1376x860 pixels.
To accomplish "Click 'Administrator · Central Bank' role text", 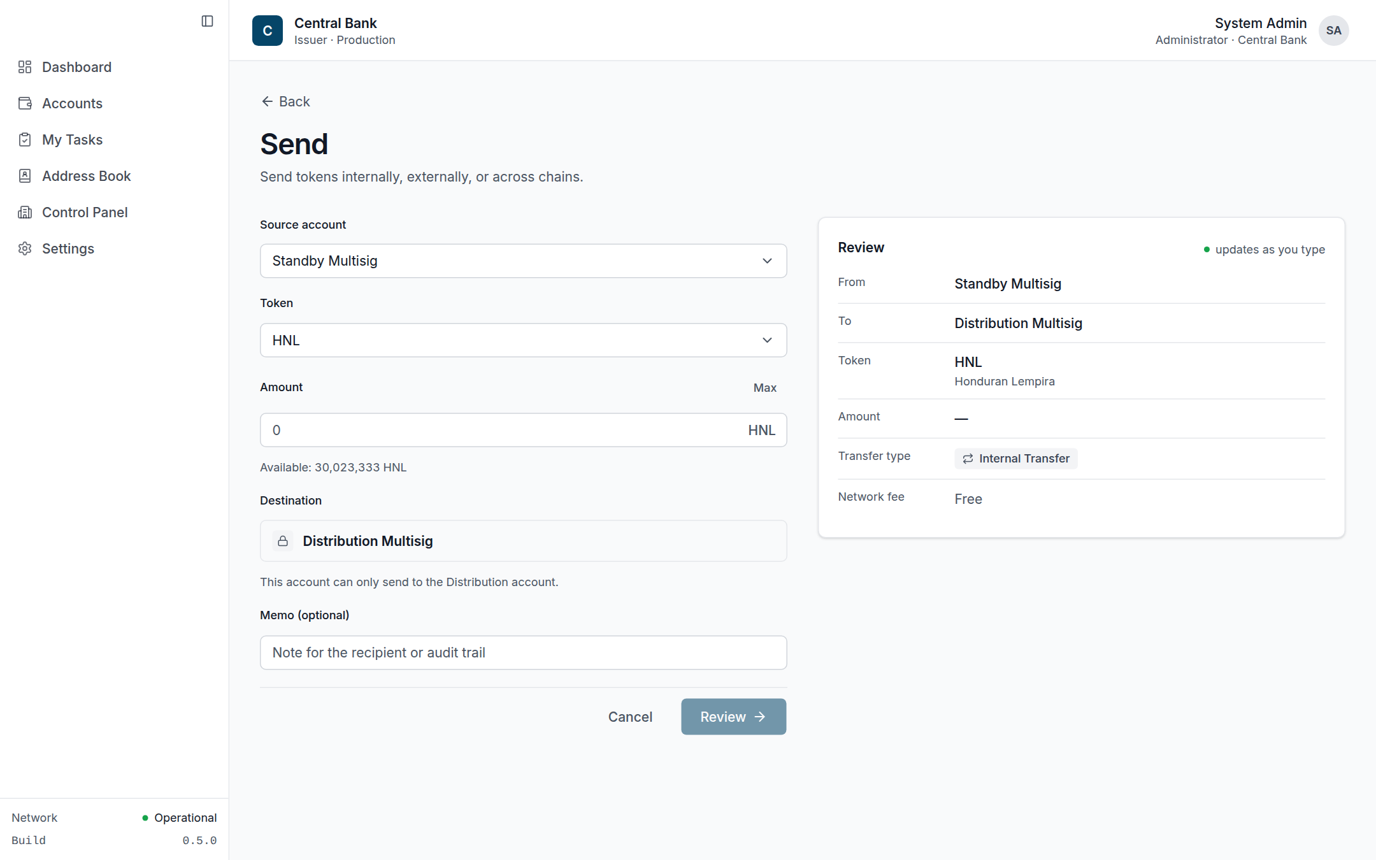I will 1231,40.
